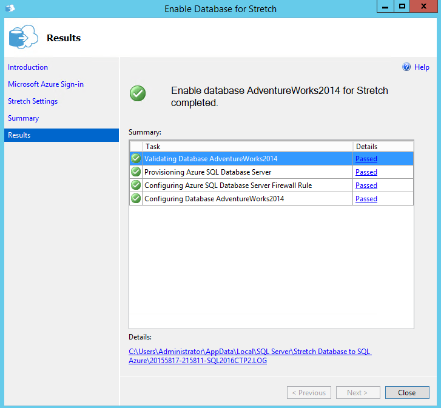Open Passed link for Validating Database task

[366, 159]
